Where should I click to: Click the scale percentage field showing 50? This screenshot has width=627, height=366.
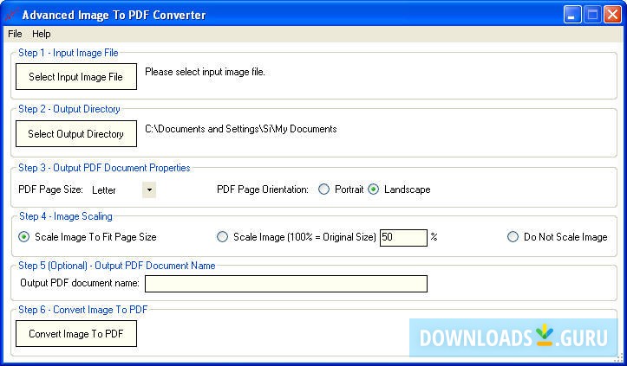403,238
